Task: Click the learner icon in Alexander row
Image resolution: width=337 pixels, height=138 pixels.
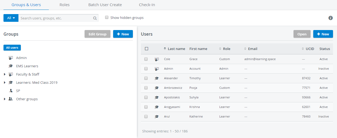Action: (x=157, y=78)
